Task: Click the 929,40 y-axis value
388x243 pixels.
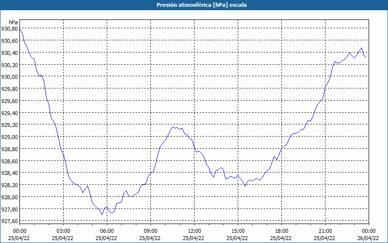Action: (9, 113)
